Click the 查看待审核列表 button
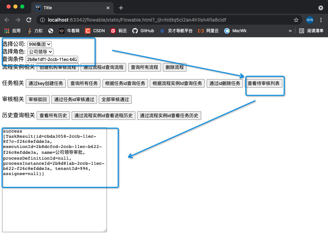This screenshot has height=237, width=328. point(264,83)
